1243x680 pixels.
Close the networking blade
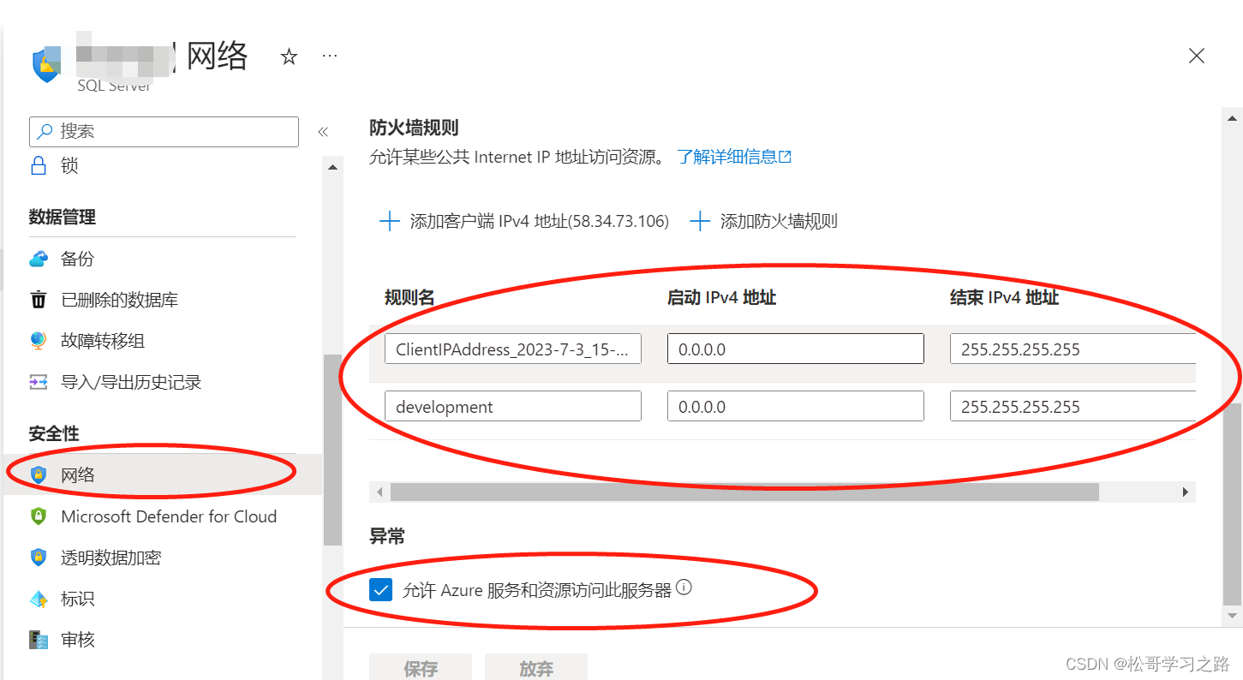(x=1197, y=56)
